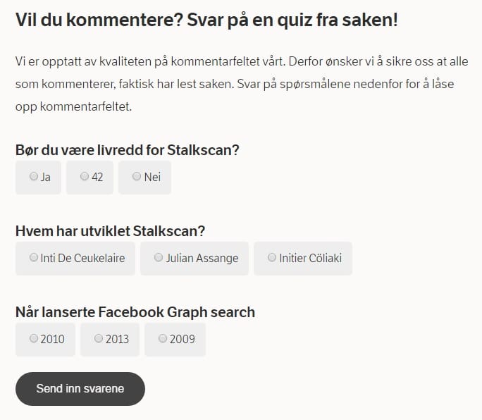Click the 'Initier Cöliaki' label text
Viewport: 482px width, 420px height.
click(x=310, y=258)
